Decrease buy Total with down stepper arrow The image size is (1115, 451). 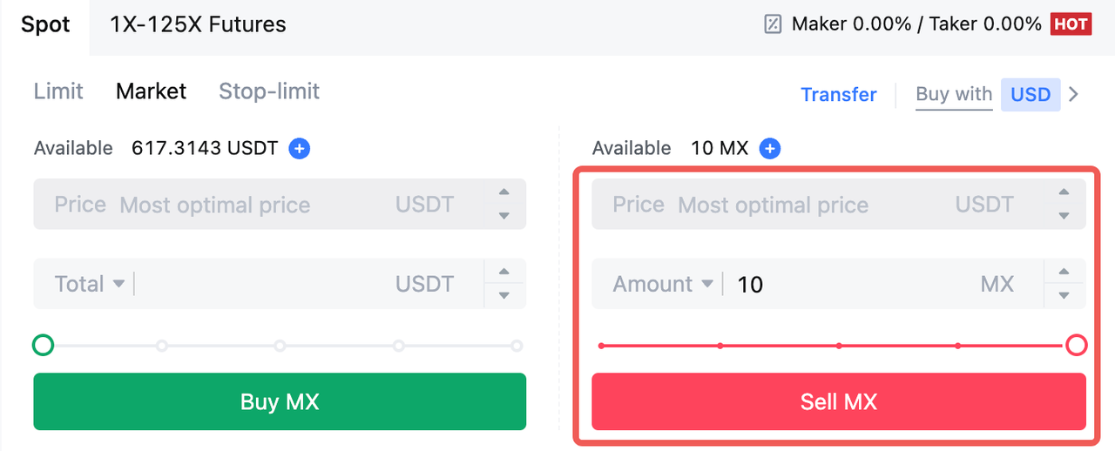click(x=503, y=295)
